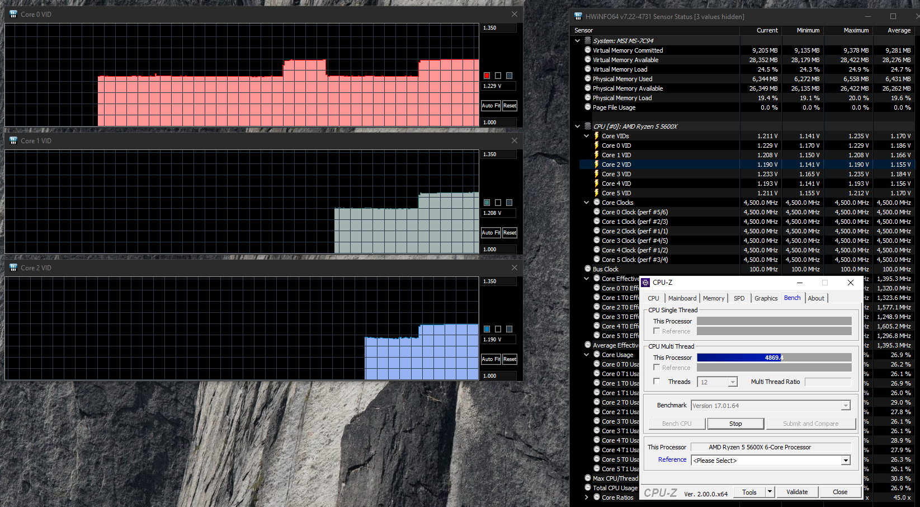The height and width of the screenshot is (507, 920).
Task: Select the Core 3 Clock (perf #4/5) row
Action: click(x=747, y=241)
